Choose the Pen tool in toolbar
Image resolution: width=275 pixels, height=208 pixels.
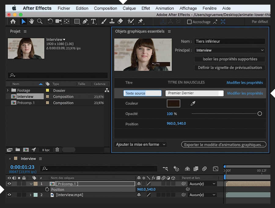tap(85, 21)
